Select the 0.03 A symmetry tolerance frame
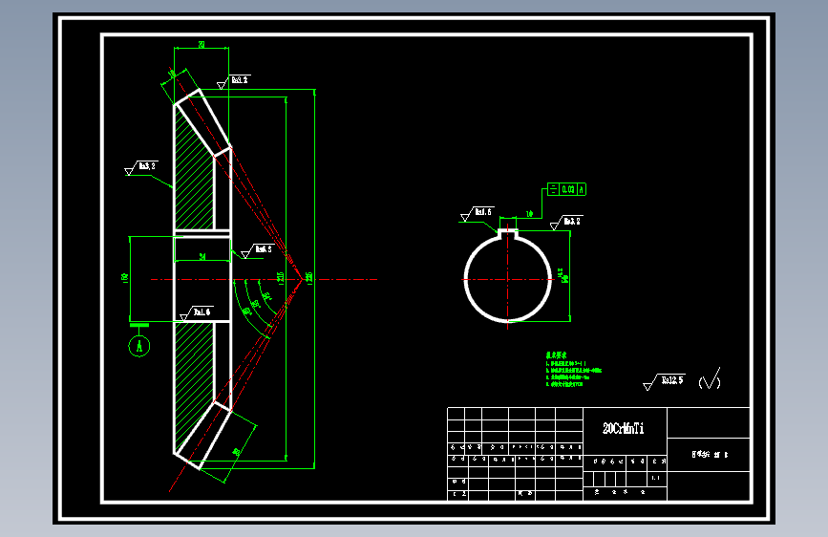Viewport: 828px width, 537px height. point(566,189)
